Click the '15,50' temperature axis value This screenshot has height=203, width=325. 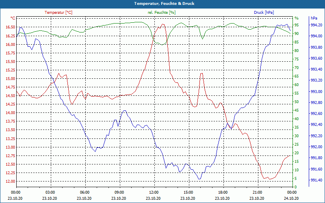10,62
